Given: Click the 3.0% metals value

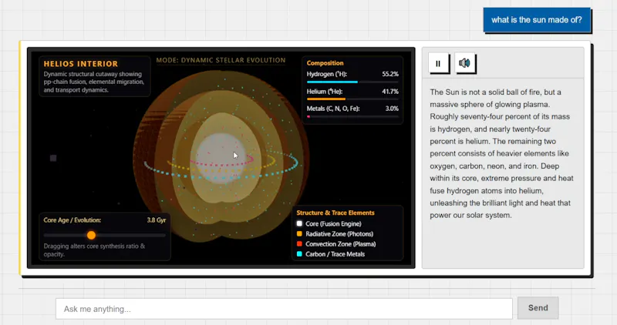Looking at the screenshot, I should click(392, 109).
